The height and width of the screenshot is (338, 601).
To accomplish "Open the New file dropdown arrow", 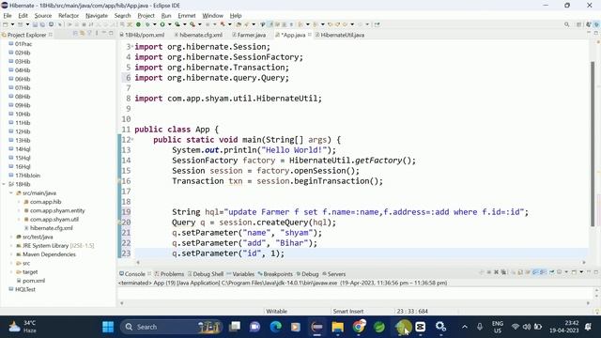I will [12, 24].
